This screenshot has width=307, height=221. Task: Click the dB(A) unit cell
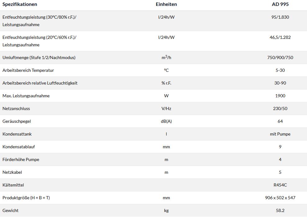point(166,121)
